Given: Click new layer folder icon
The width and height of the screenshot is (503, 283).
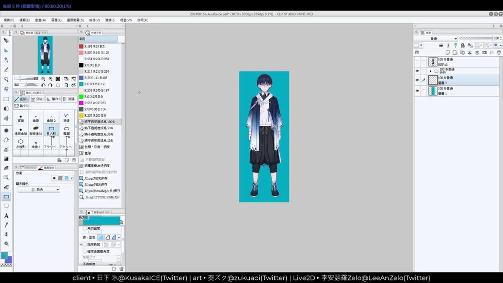Looking at the screenshot, I should 462,52.
